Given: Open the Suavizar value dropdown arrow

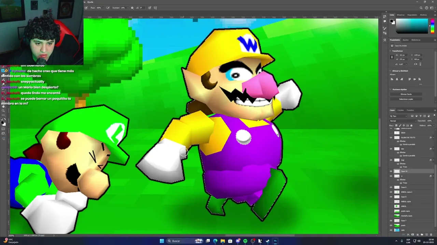Looking at the screenshot, I should (x=127, y=7).
